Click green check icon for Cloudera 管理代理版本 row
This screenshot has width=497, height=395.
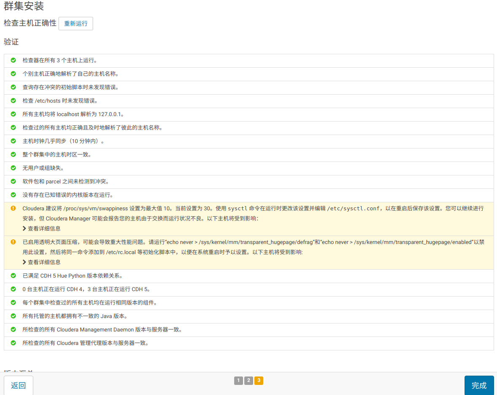[x=13, y=343]
